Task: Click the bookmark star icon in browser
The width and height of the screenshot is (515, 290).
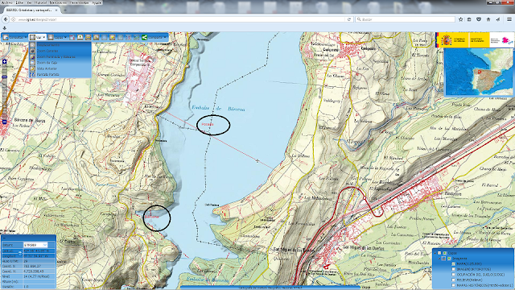Action: 460,19
